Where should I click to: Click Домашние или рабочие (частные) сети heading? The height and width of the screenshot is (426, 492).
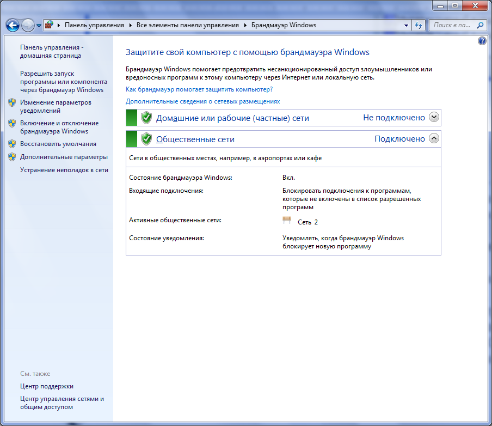[232, 118]
